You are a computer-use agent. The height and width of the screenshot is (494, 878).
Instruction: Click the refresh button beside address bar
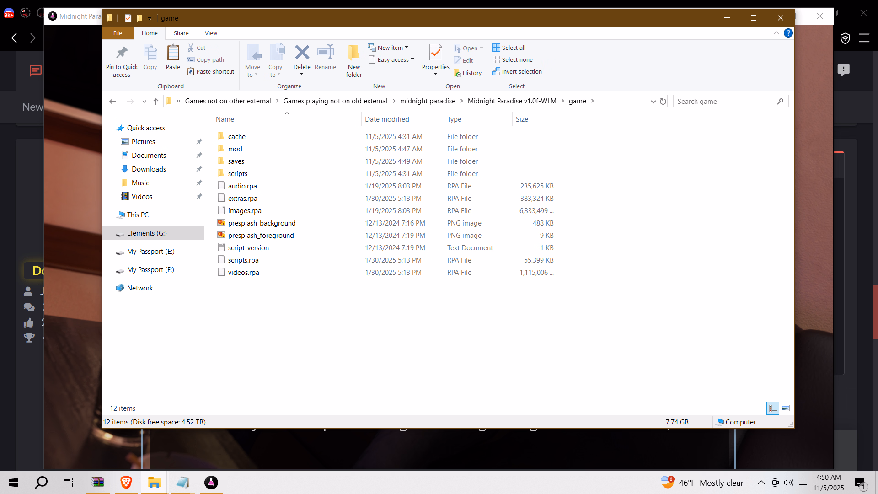(x=663, y=102)
